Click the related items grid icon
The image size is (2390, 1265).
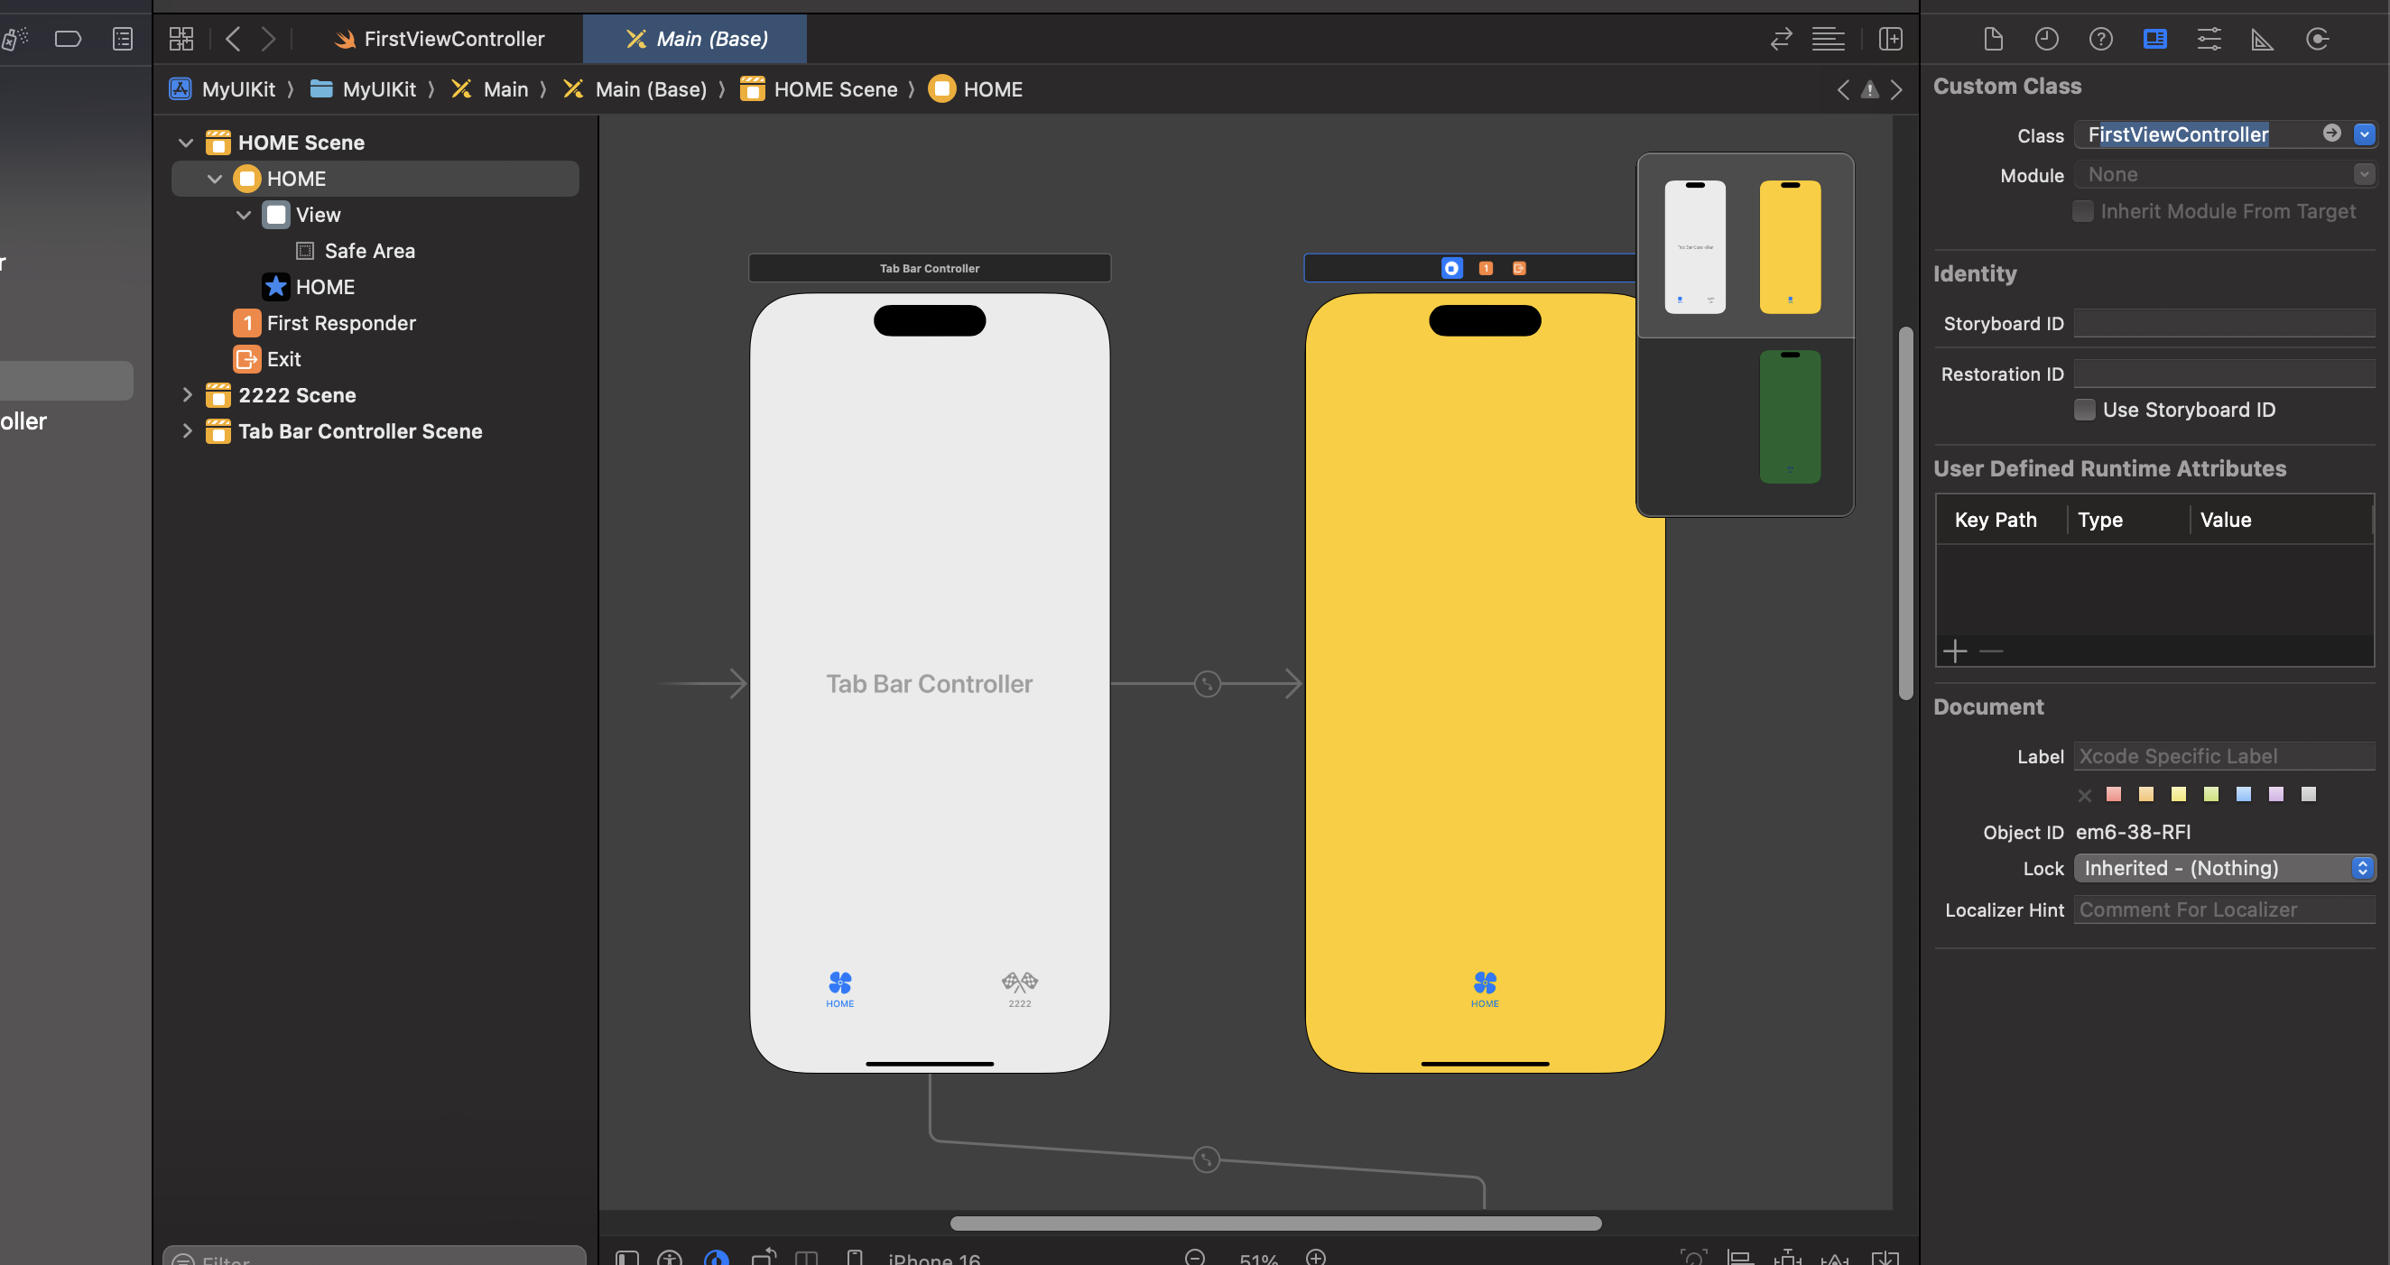coord(181,39)
